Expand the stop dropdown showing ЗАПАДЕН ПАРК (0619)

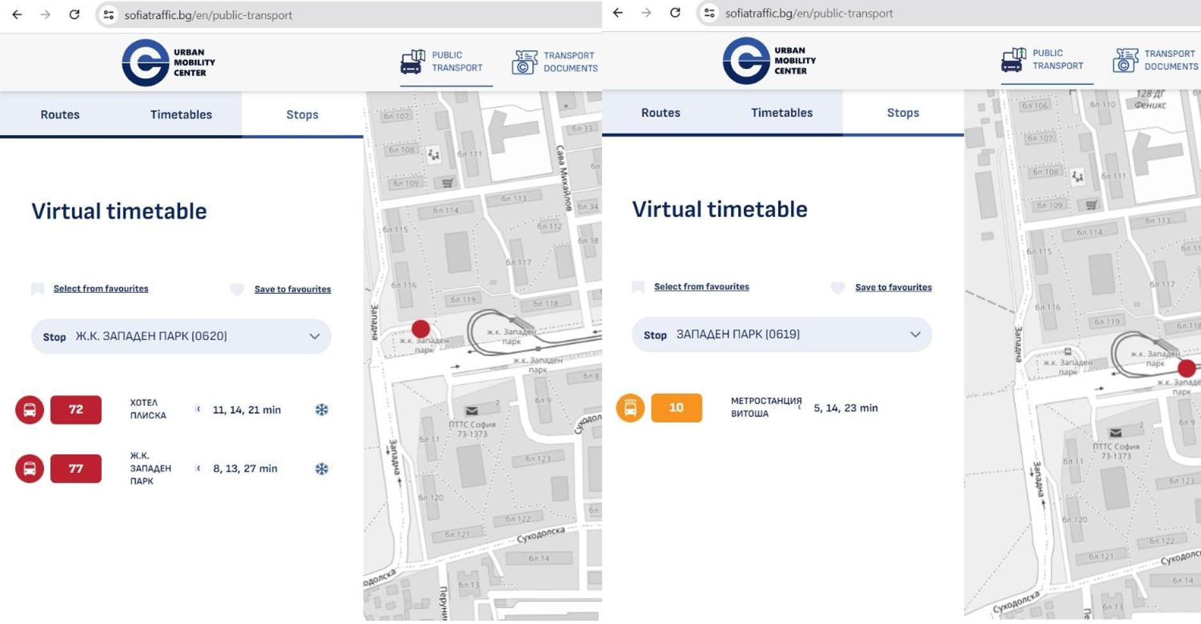tap(782, 334)
